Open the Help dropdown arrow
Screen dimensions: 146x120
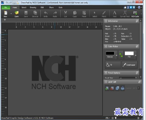141,7
